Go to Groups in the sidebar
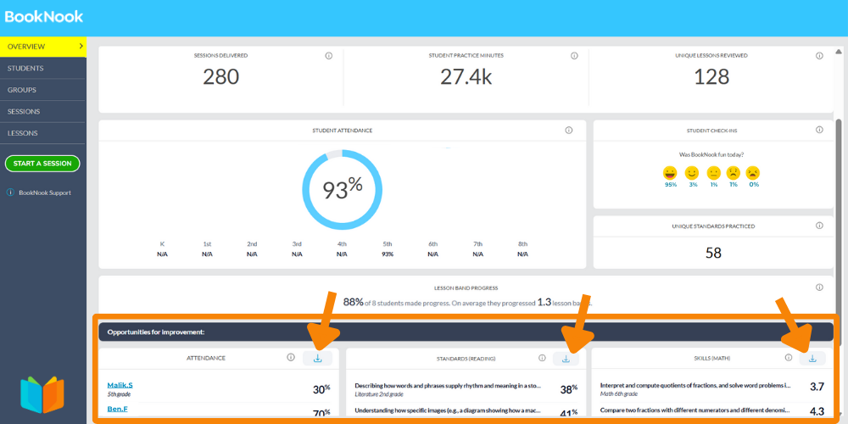 (22, 90)
